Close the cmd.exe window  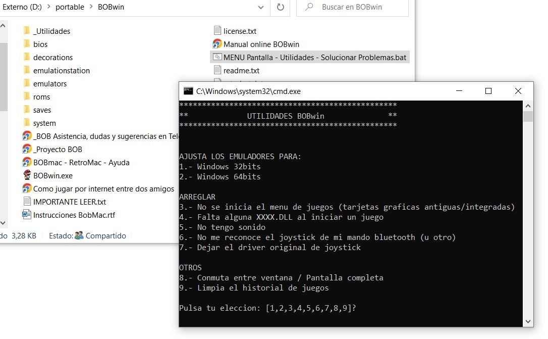click(518, 91)
